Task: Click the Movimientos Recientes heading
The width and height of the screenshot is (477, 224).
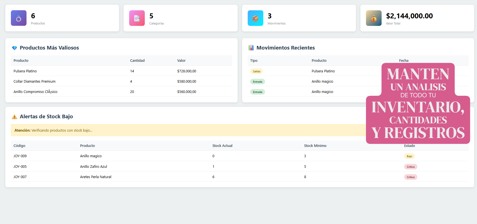Action: coord(286,48)
